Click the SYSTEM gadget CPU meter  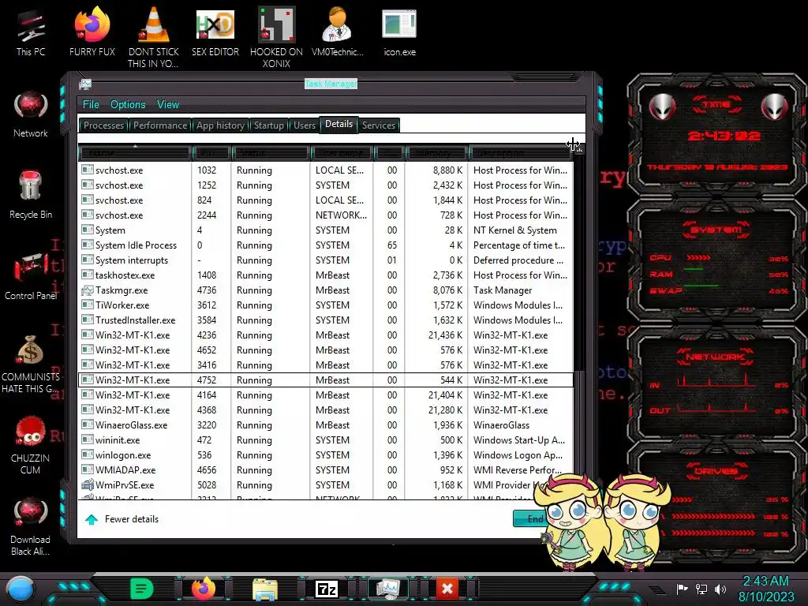718,258
